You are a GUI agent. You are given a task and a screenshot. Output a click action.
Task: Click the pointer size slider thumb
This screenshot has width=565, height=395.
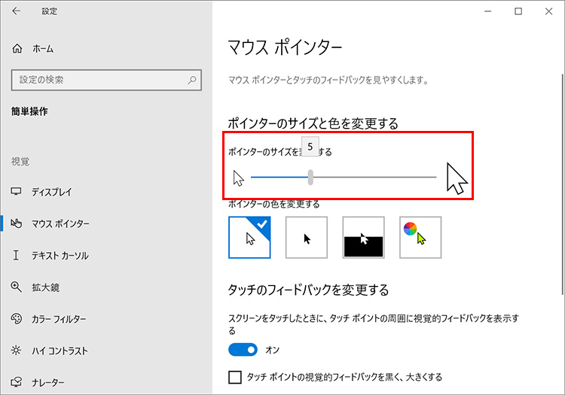(310, 178)
